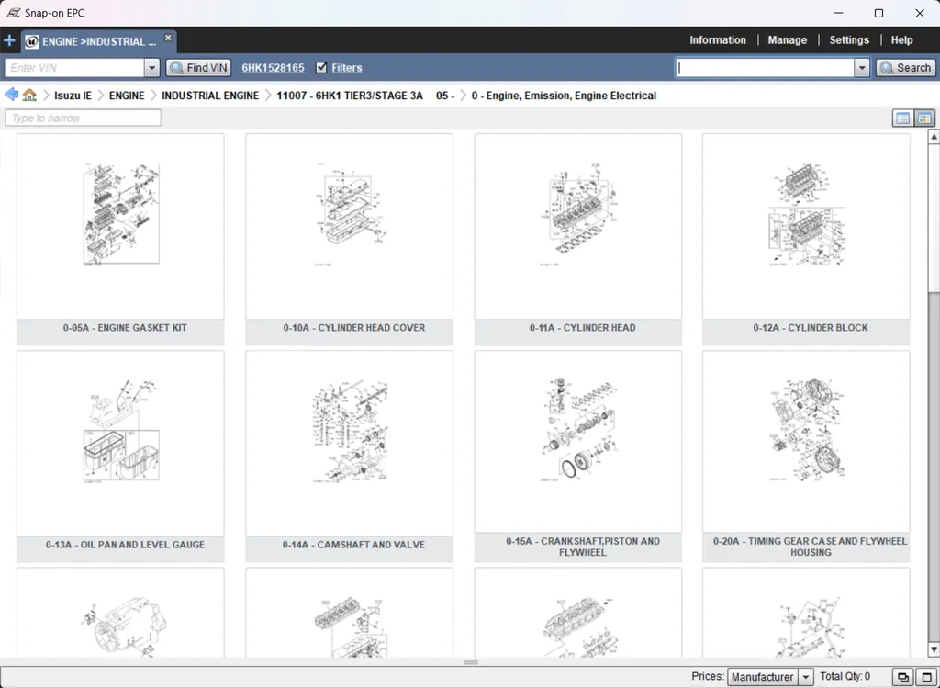Click the Type to narrow field
940x688 pixels.
pos(84,118)
